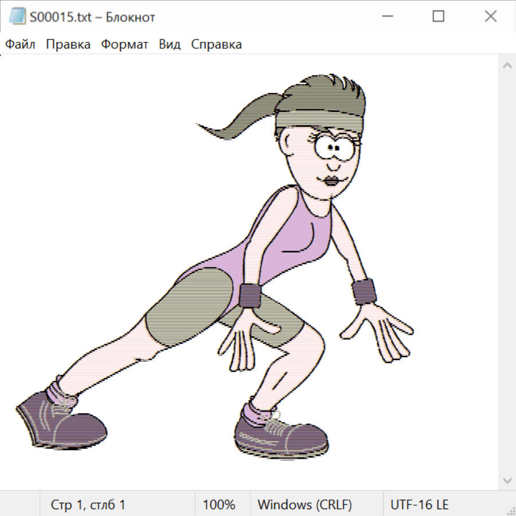Screen dimensions: 516x516
Task: Click the Стр 1, стлб 1 status field
Action: pos(88,505)
